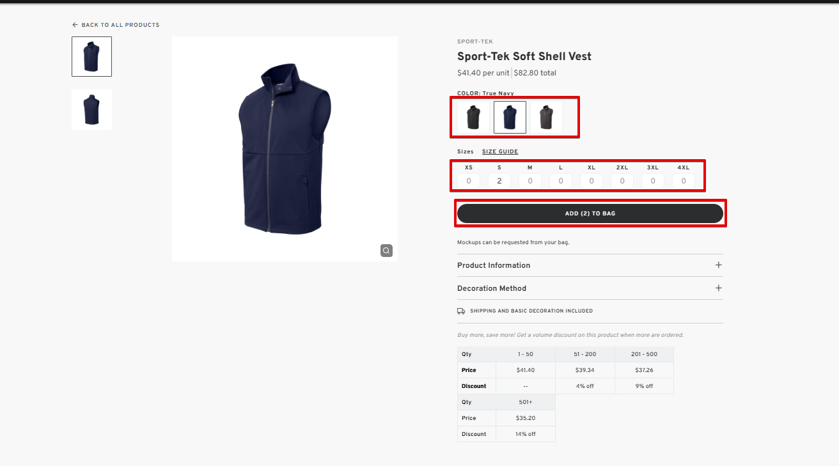The height and width of the screenshot is (466, 839).
Task: Click Add (2) to Bag button
Action: [590, 214]
